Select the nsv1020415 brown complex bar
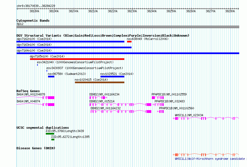 click(100, 82)
